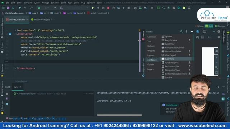
Task: Zoom in the design preview with plus
Action: coord(216,57)
